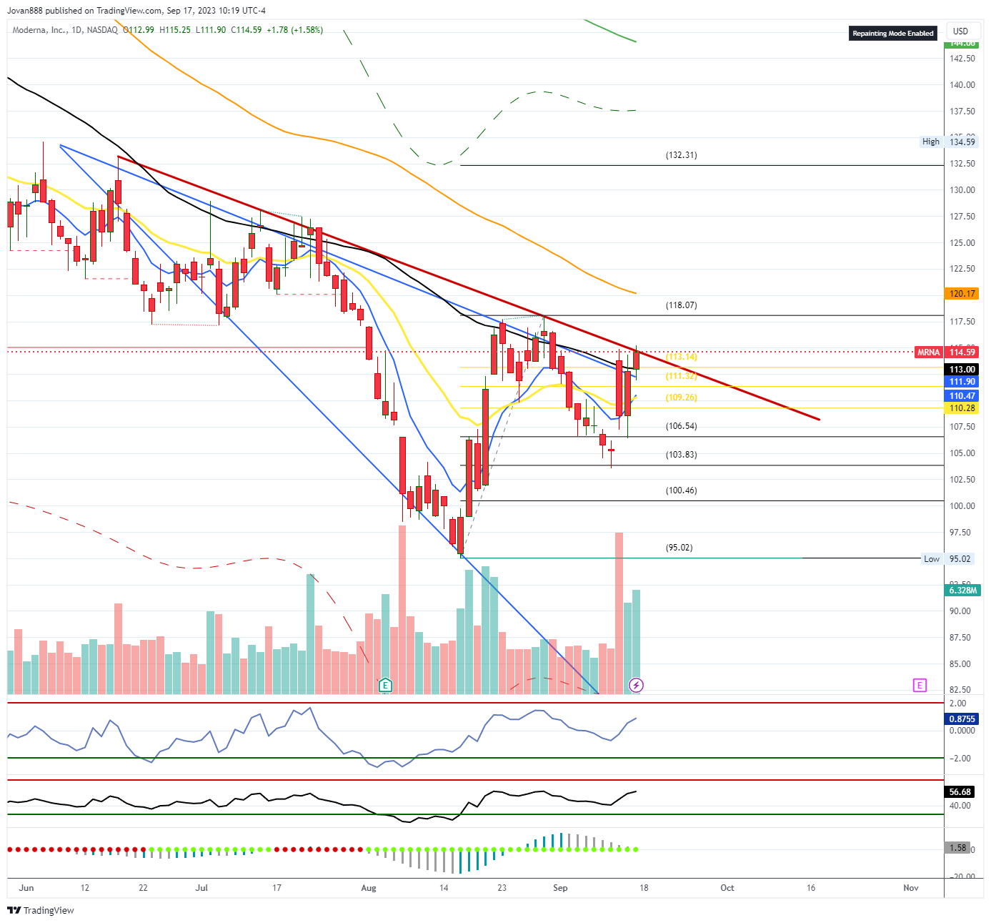Click the Repainting Mode Enabled label
Viewport: 991px width, 923px height.
(893, 33)
